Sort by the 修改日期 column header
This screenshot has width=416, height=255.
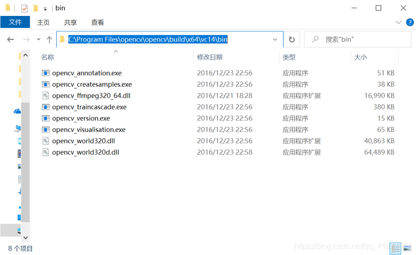tap(210, 57)
